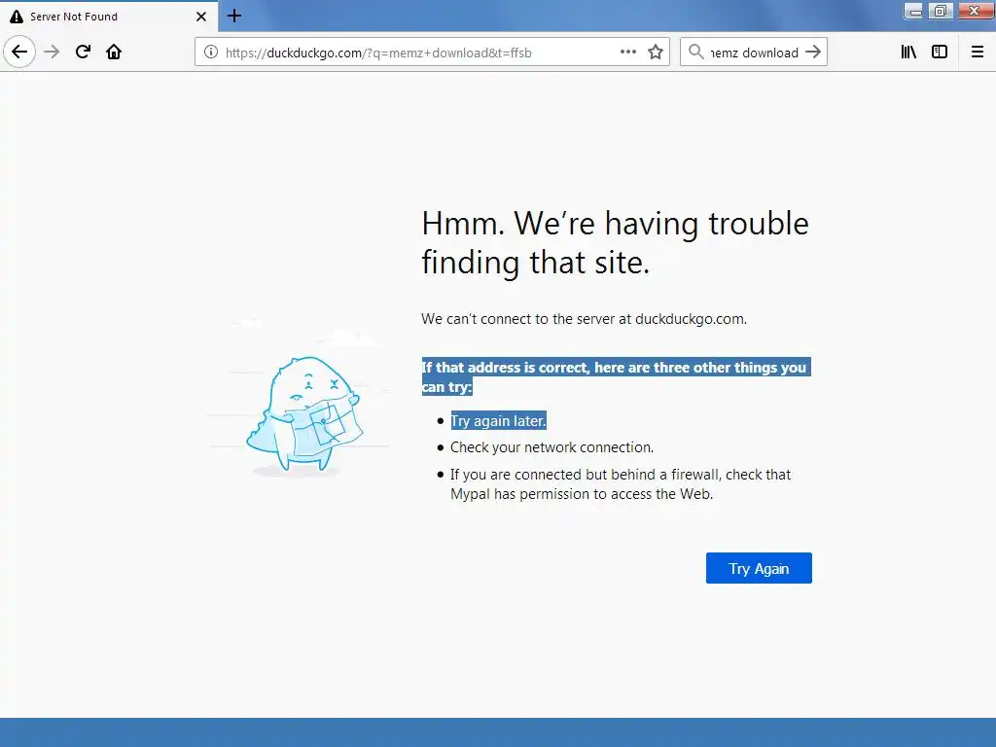This screenshot has width=996, height=747.
Task: Toggle the sidebar view
Action: 940,53
